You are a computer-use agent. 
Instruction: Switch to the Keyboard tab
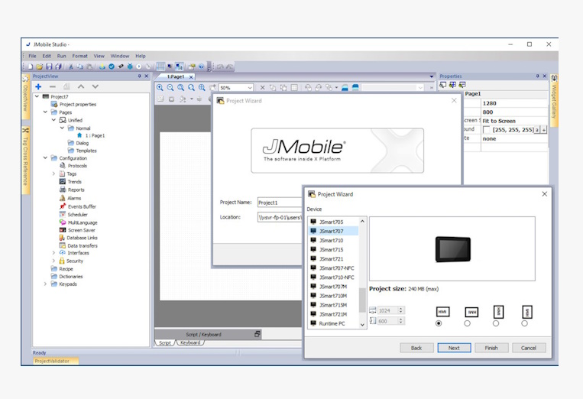click(190, 342)
